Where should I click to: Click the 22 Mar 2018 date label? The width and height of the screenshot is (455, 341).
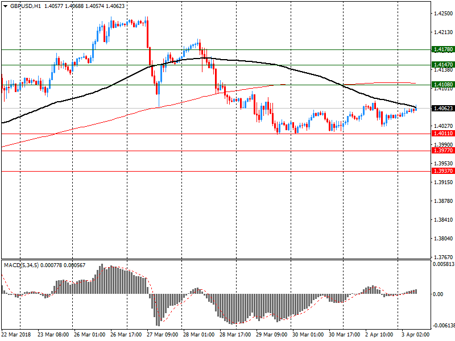[17, 335]
